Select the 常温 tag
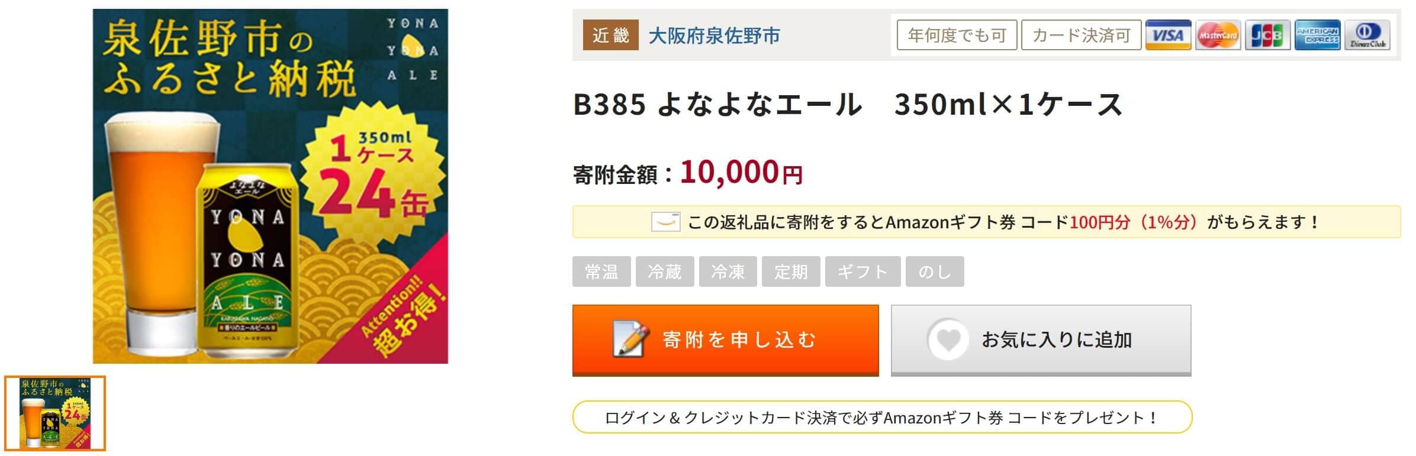1416x456 pixels. (601, 271)
